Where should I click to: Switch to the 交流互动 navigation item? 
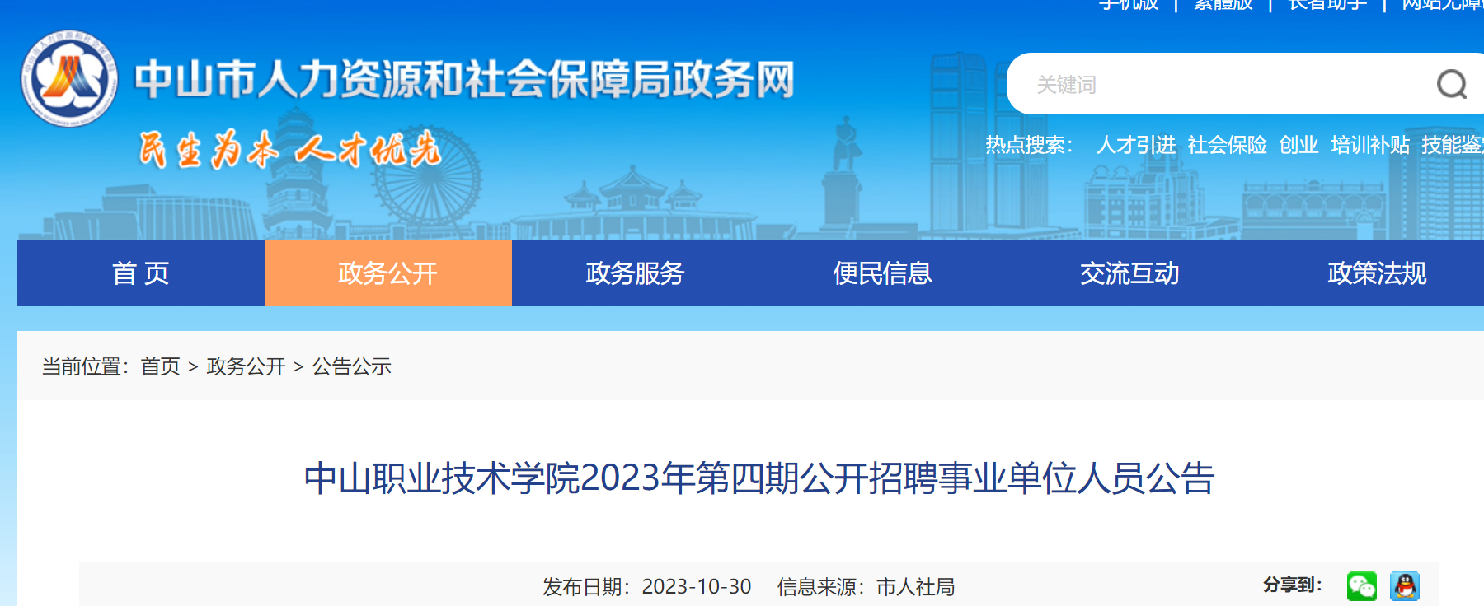1129,273
